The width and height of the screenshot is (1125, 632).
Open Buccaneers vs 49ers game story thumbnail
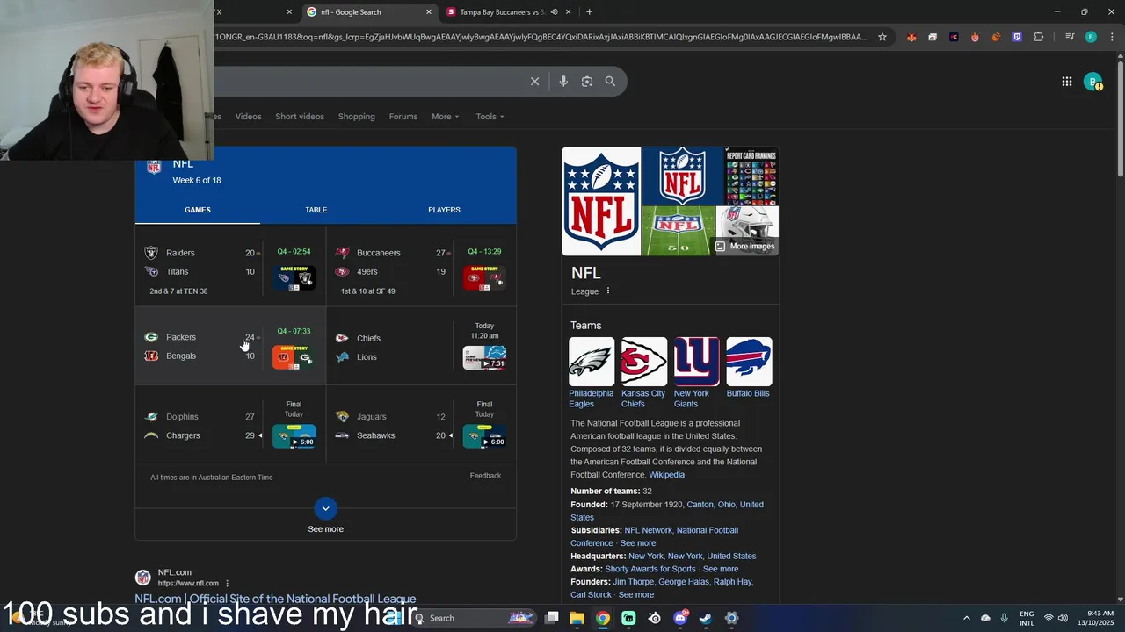(484, 278)
